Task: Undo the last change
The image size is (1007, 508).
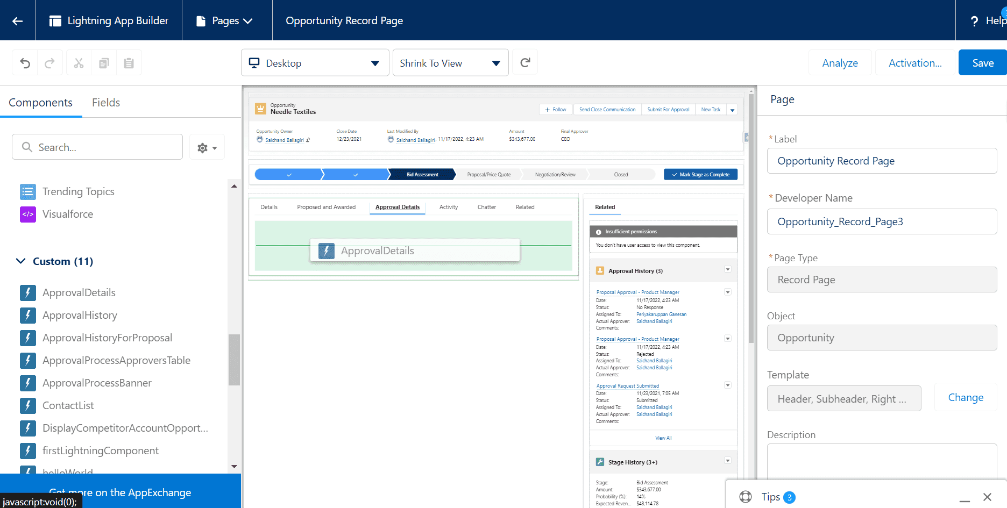Action: (25, 63)
